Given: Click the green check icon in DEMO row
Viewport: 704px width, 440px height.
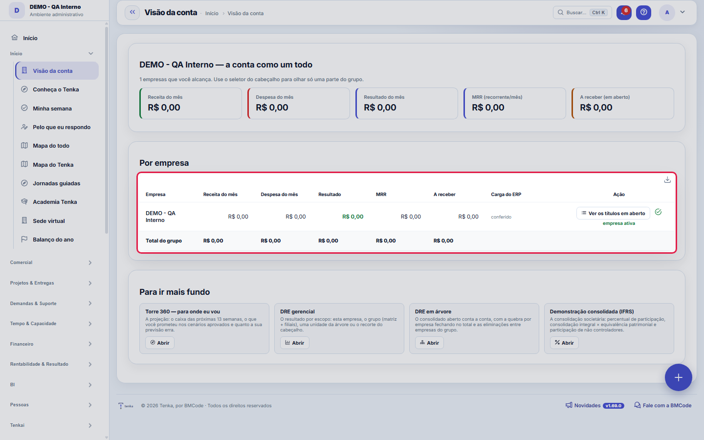Looking at the screenshot, I should (658, 212).
